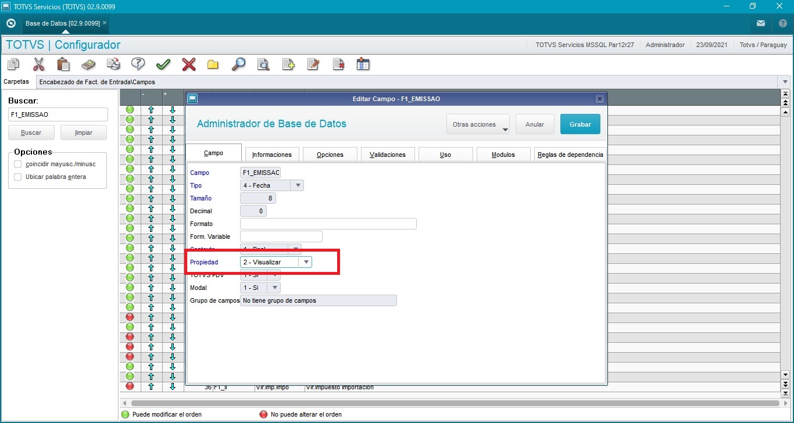Open the calculator icon in the toolbar

tap(88, 64)
